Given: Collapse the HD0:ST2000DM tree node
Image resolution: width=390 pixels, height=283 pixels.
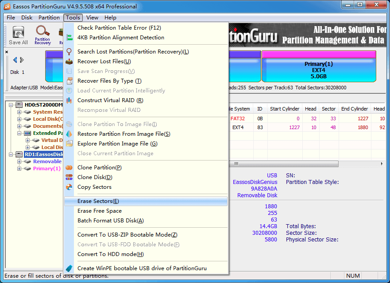Looking at the screenshot, I should point(11,105).
